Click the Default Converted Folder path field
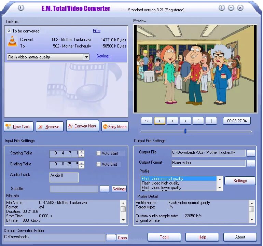Image resolution: width=263 pixels, height=246 pixels. click(x=54, y=237)
